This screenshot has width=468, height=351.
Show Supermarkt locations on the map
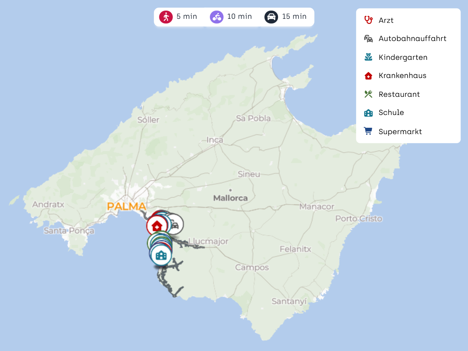click(x=400, y=132)
